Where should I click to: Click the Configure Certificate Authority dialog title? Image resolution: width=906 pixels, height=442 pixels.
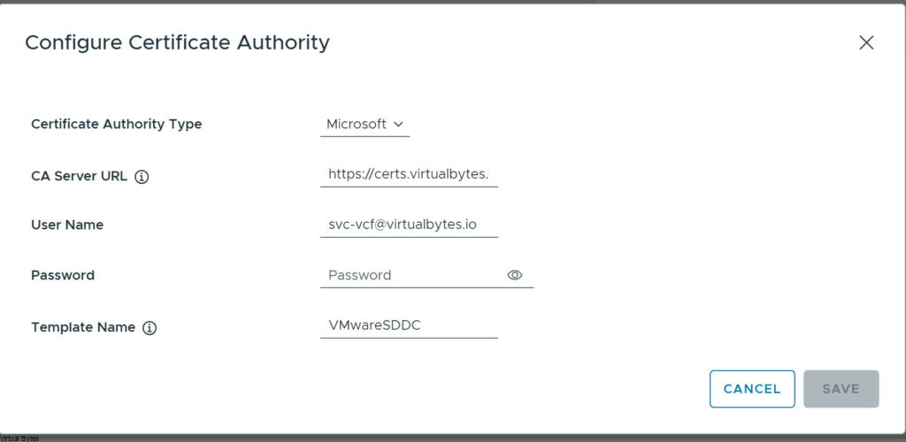177,42
